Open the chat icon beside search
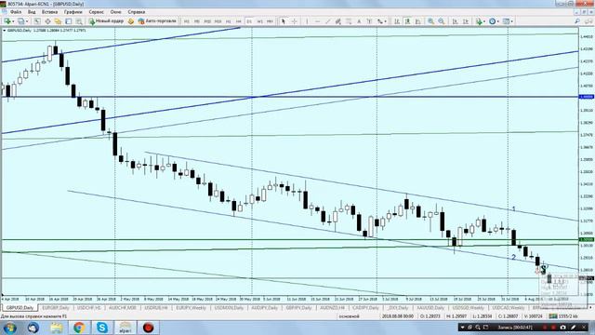 [588, 21]
